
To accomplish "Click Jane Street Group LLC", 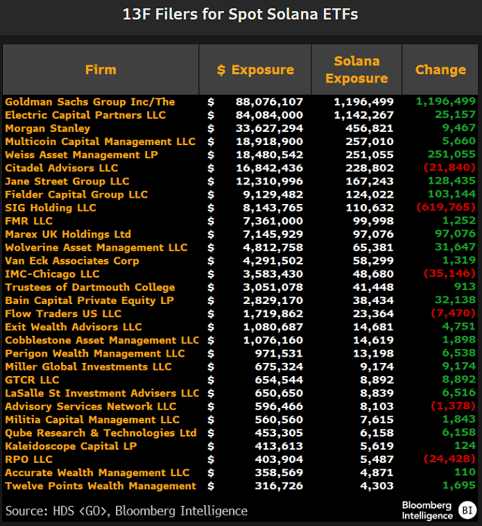I will (67, 182).
